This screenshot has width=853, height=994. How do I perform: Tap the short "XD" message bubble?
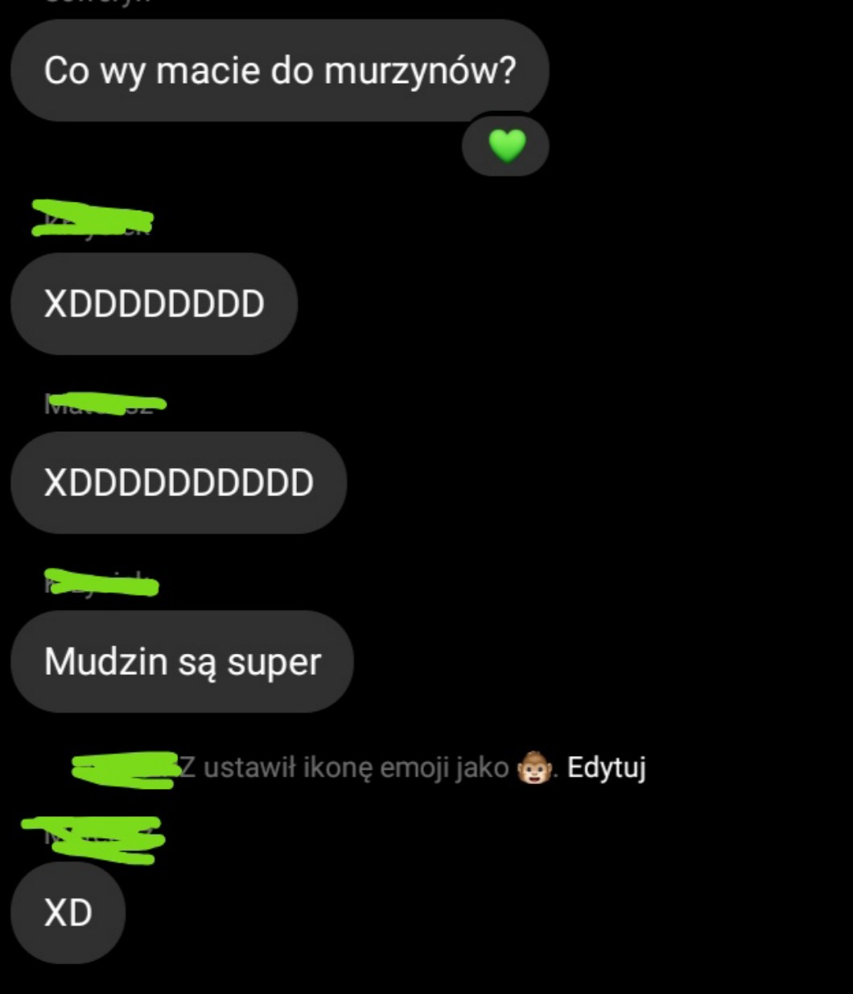68,913
